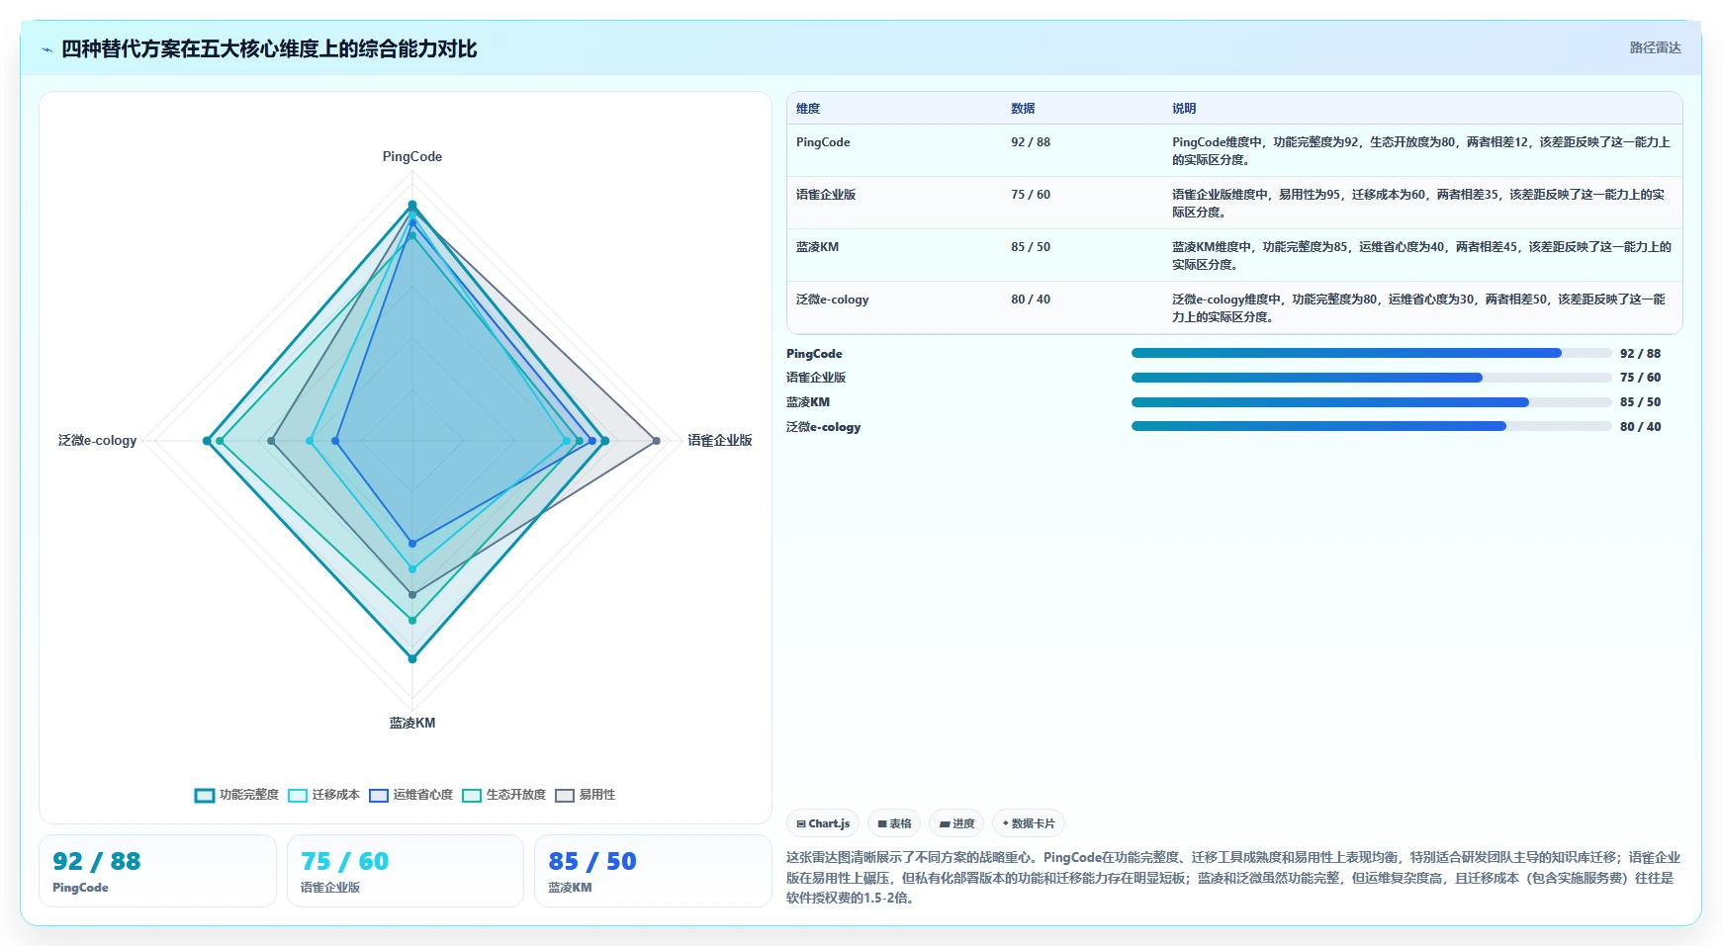
Task: Click the PingCode axis label on the radar
Action: click(412, 156)
